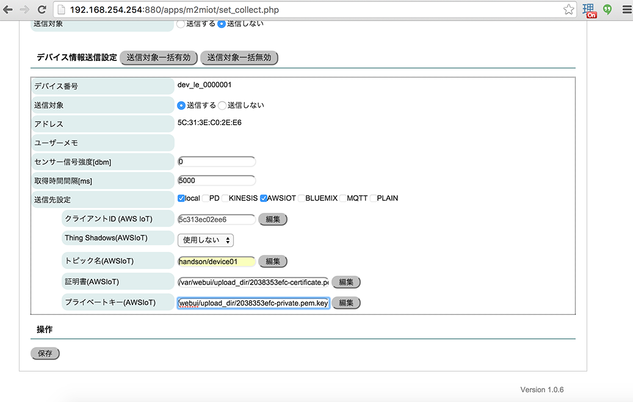Enable the KINESIS checkbox
The image size is (633, 402).
225,198
